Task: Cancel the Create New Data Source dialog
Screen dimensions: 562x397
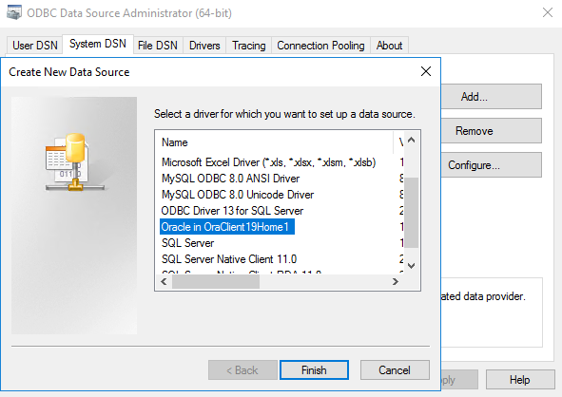Action: [x=395, y=369]
